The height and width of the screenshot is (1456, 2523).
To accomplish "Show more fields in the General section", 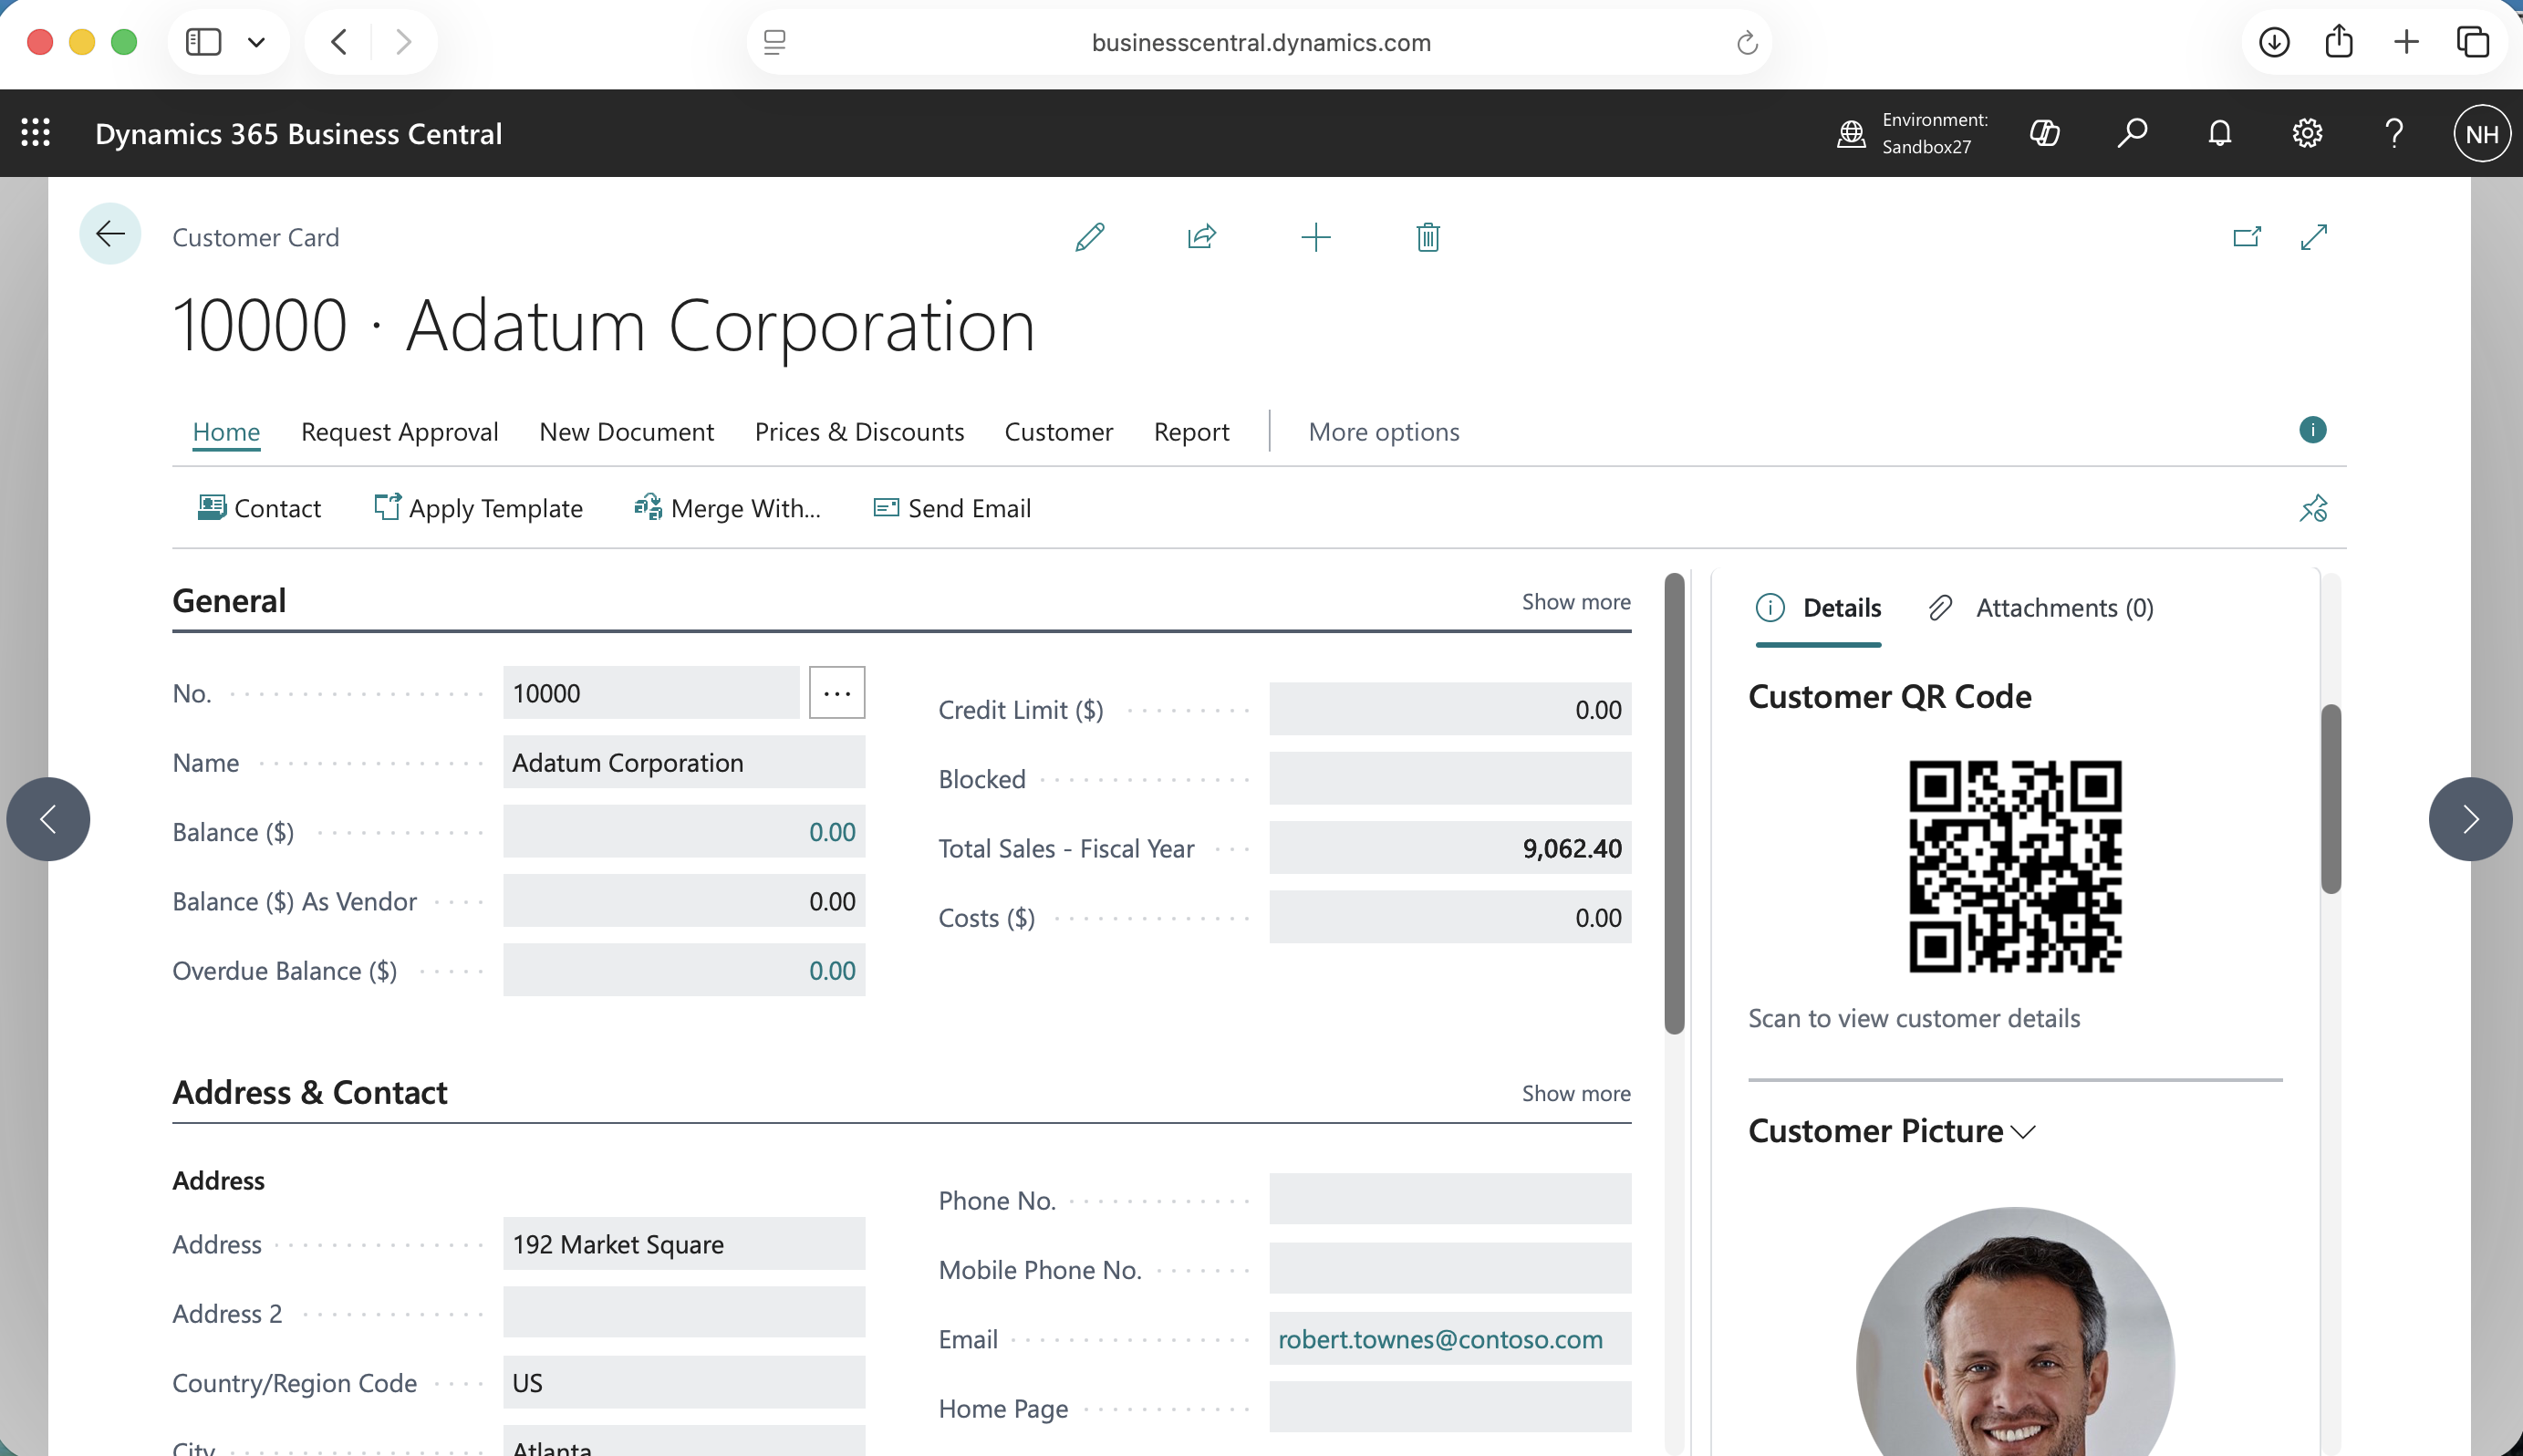I will [1575, 601].
